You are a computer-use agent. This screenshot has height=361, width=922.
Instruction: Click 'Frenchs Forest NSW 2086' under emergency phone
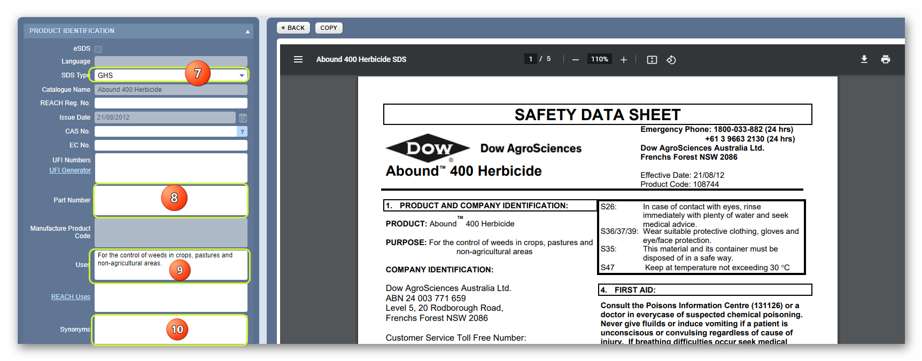point(689,157)
